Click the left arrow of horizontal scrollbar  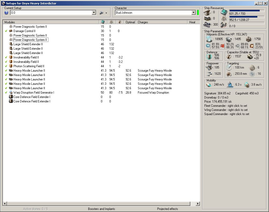5,204
